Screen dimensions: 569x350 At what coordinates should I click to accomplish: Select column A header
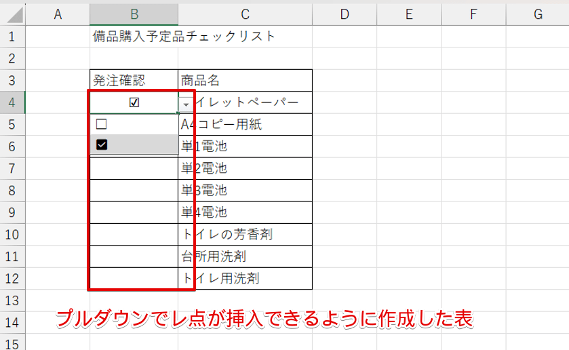click(x=58, y=14)
